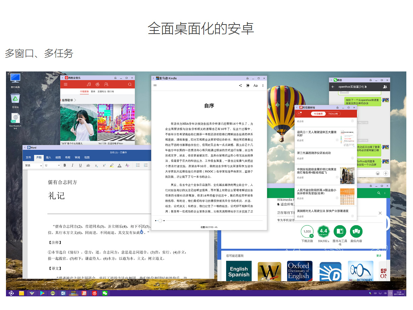Open the music note tab in NetEase Music
This screenshot has height=310, width=413.
coord(89,84)
